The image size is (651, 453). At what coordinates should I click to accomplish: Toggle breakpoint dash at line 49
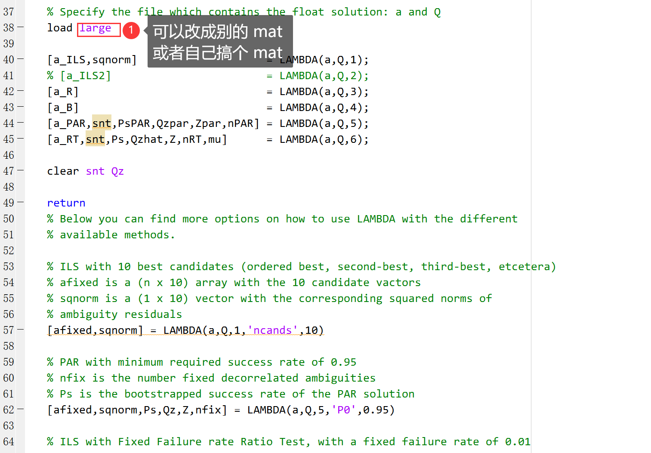coord(20,203)
